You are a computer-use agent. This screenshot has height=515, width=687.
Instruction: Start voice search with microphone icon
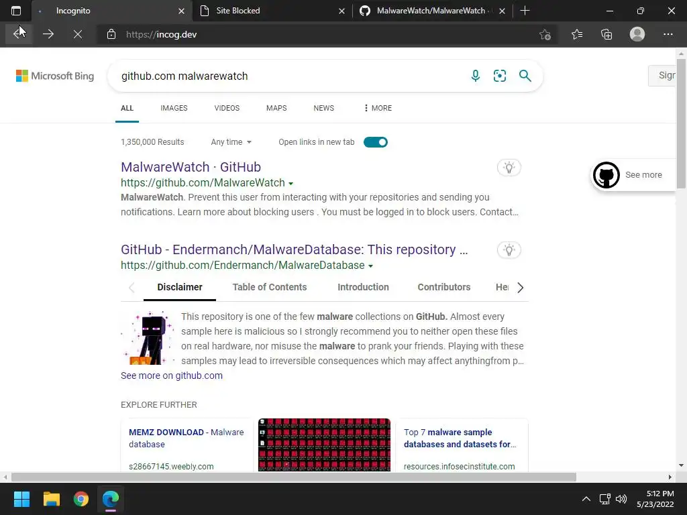pyautogui.click(x=476, y=76)
